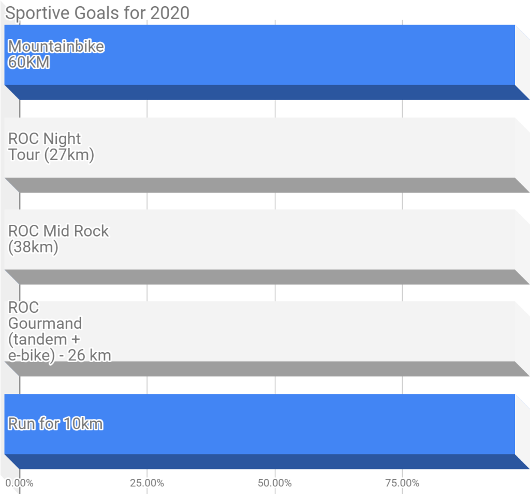Viewport: 530px width, 494px height.
Task: Click the ROC Night Tour (27km) label
Action: pos(51,147)
